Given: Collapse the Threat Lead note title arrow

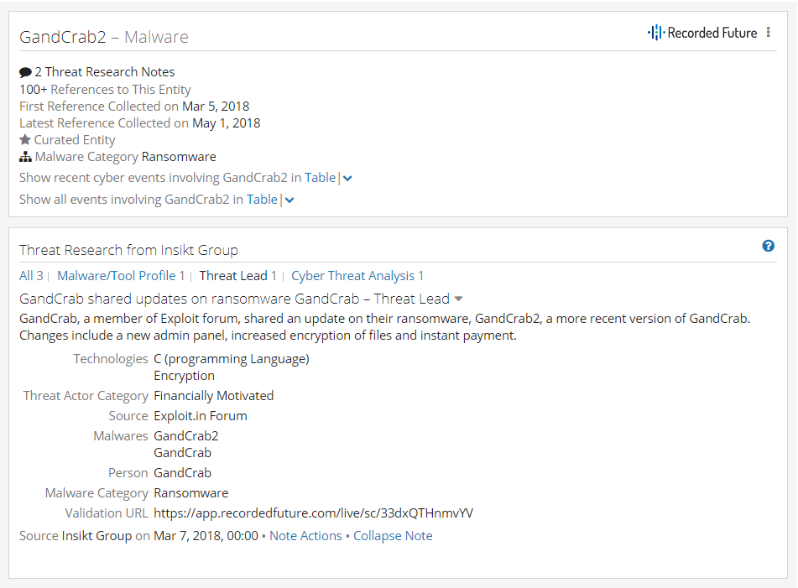Looking at the screenshot, I should [458, 299].
